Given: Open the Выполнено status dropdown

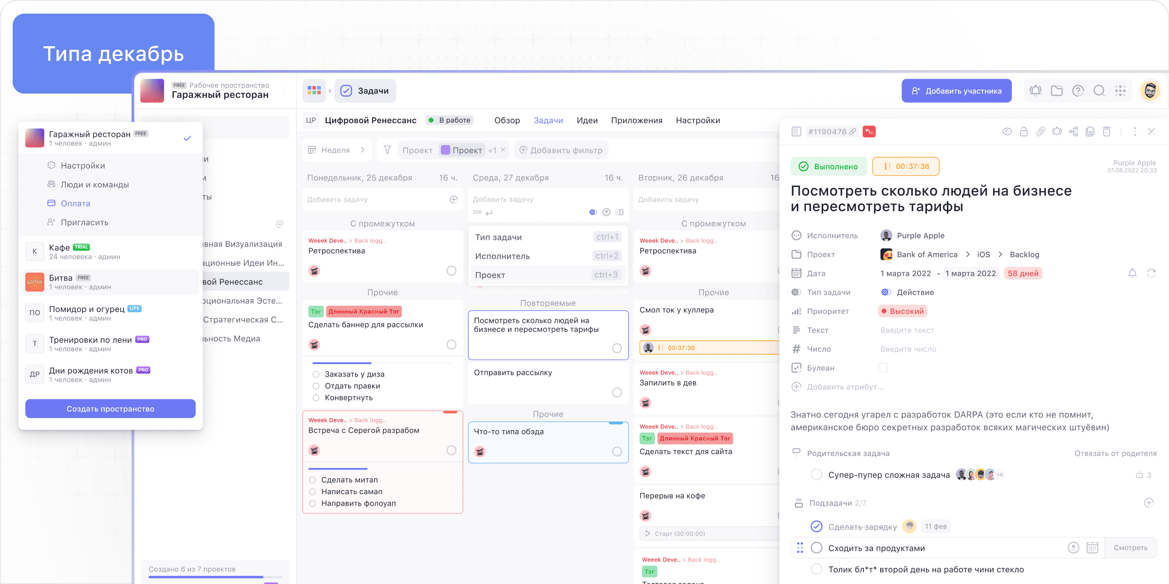Looking at the screenshot, I should click(x=829, y=166).
